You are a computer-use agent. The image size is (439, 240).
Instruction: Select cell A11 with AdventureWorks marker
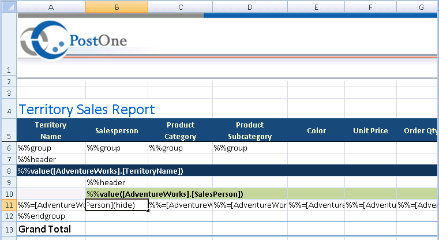51,205
